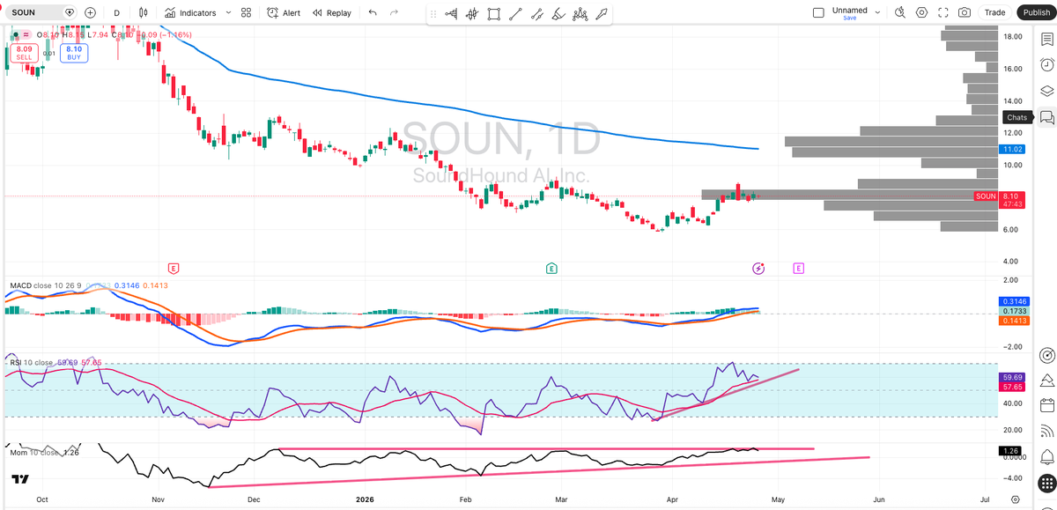The height and width of the screenshot is (510, 1057).
Task: Select the parallel channel tool
Action: (x=536, y=14)
